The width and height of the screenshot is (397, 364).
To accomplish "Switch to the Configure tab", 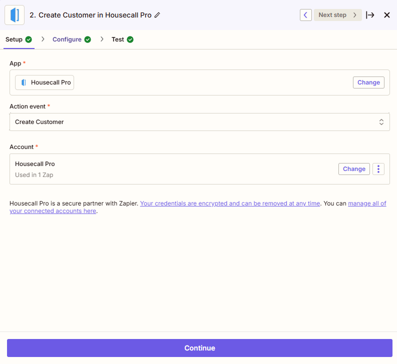I will point(72,39).
